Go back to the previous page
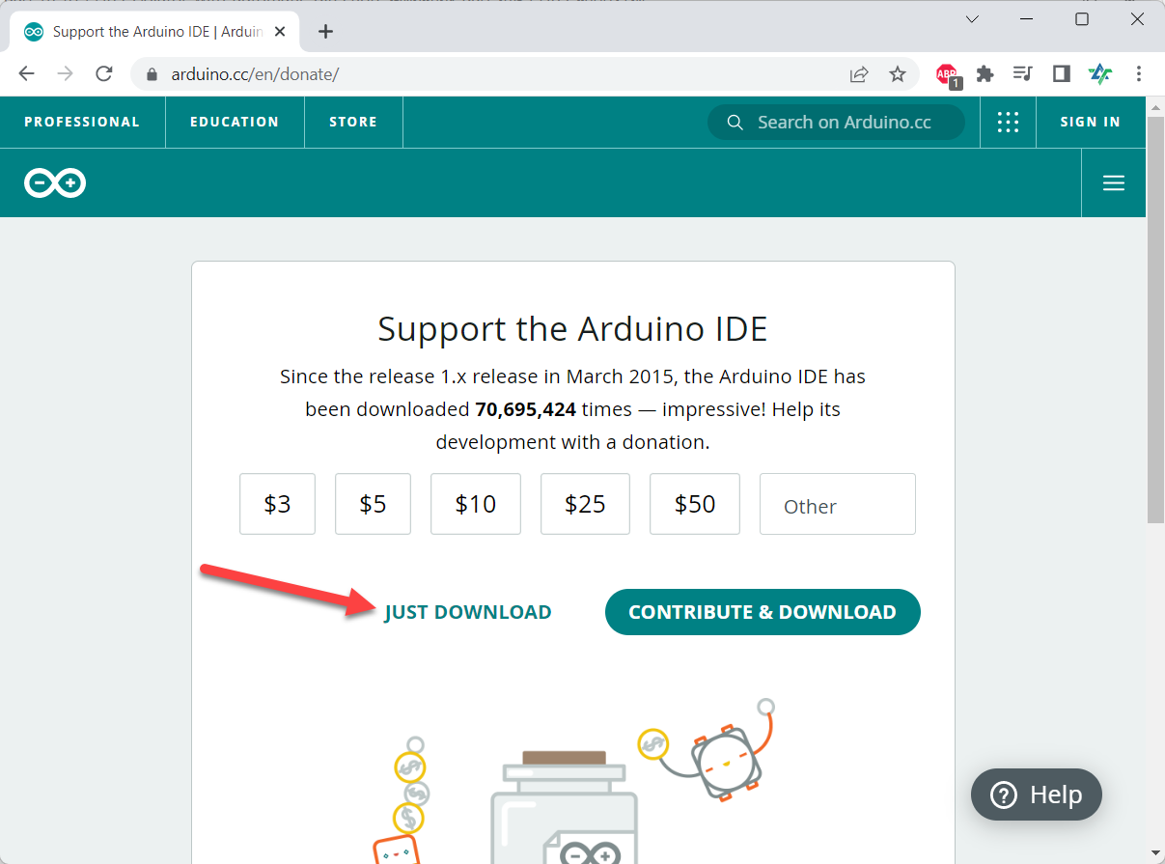 pos(26,74)
